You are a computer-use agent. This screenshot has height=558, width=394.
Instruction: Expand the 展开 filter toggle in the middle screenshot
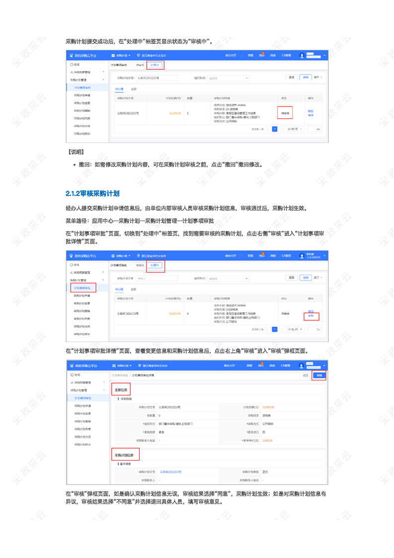pyautogui.click(x=318, y=278)
